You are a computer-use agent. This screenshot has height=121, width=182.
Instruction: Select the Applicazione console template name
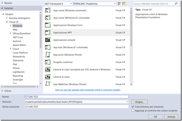click(x=64, y=40)
